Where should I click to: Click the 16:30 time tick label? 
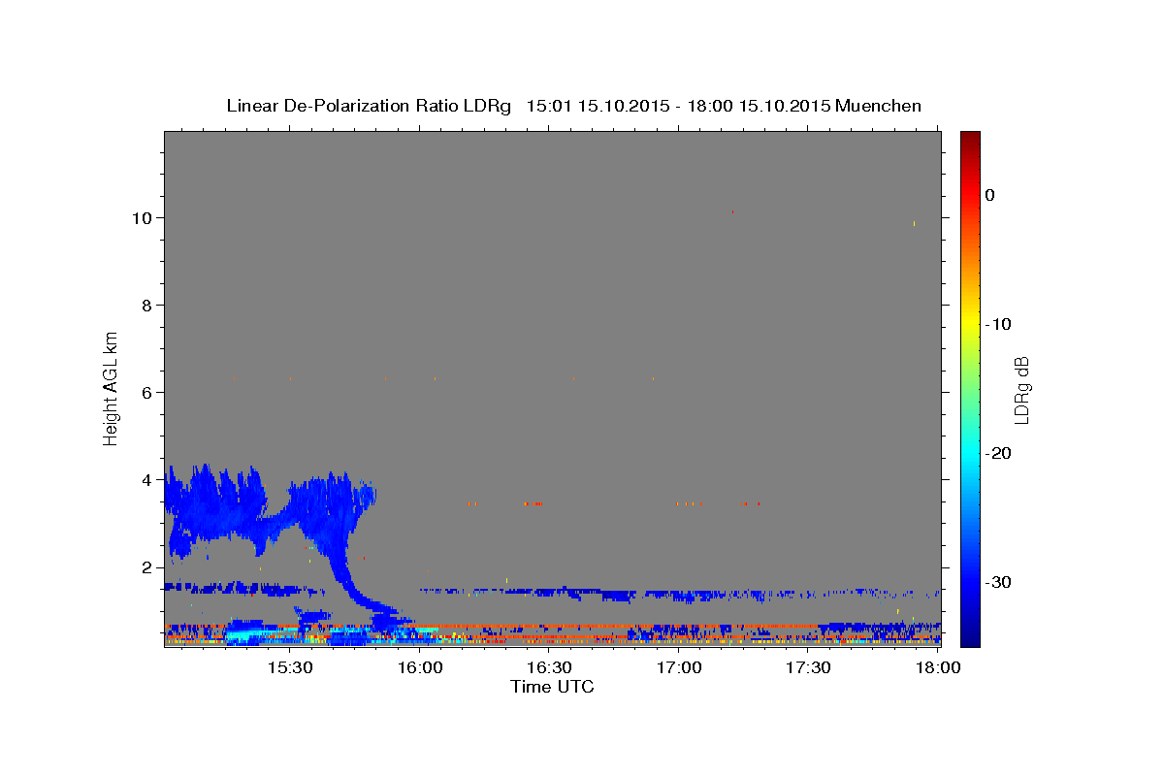pyautogui.click(x=550, y=667)
